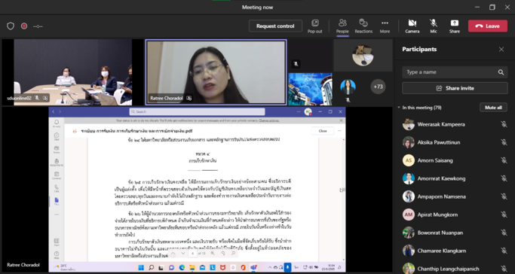The height and width of the screenshot is (274, 515).
Task: Click Calls icon in shared Teams sidebar
Action: [57, 188]
